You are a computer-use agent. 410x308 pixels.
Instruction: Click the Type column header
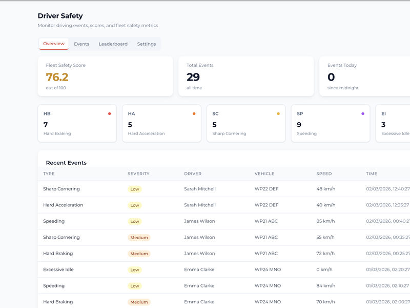click(x=49, y=174)
